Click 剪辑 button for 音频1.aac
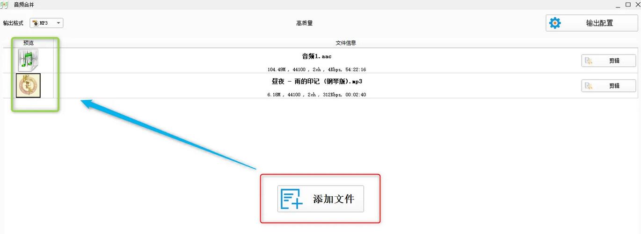 click(609, 61)
